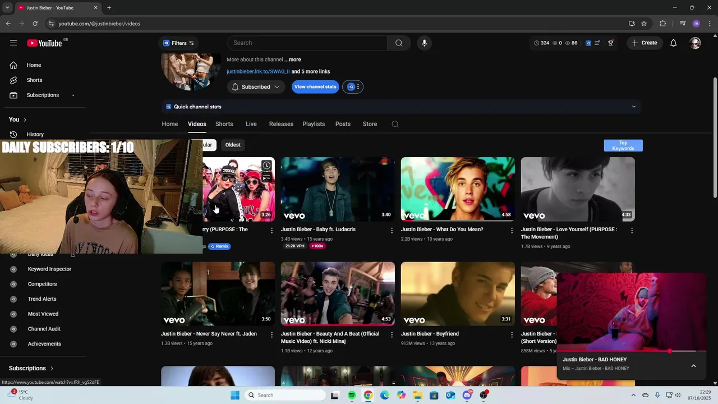Screen dimensions: 718x404
Task: Click the magnifier search button
Action: (x=399, y=43)
